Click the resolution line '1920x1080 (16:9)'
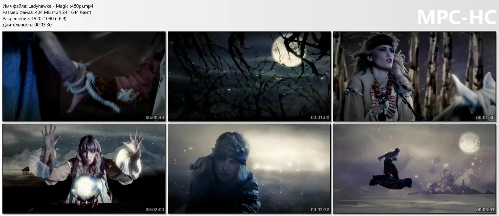499x216 pixels. pyautogui.click(x=49, y=18)
